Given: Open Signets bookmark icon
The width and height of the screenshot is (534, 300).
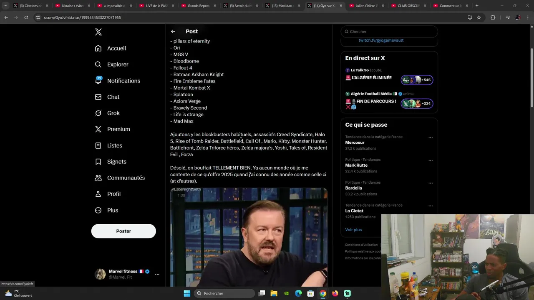Looking at the screenshot, I should tap(98, 162).
